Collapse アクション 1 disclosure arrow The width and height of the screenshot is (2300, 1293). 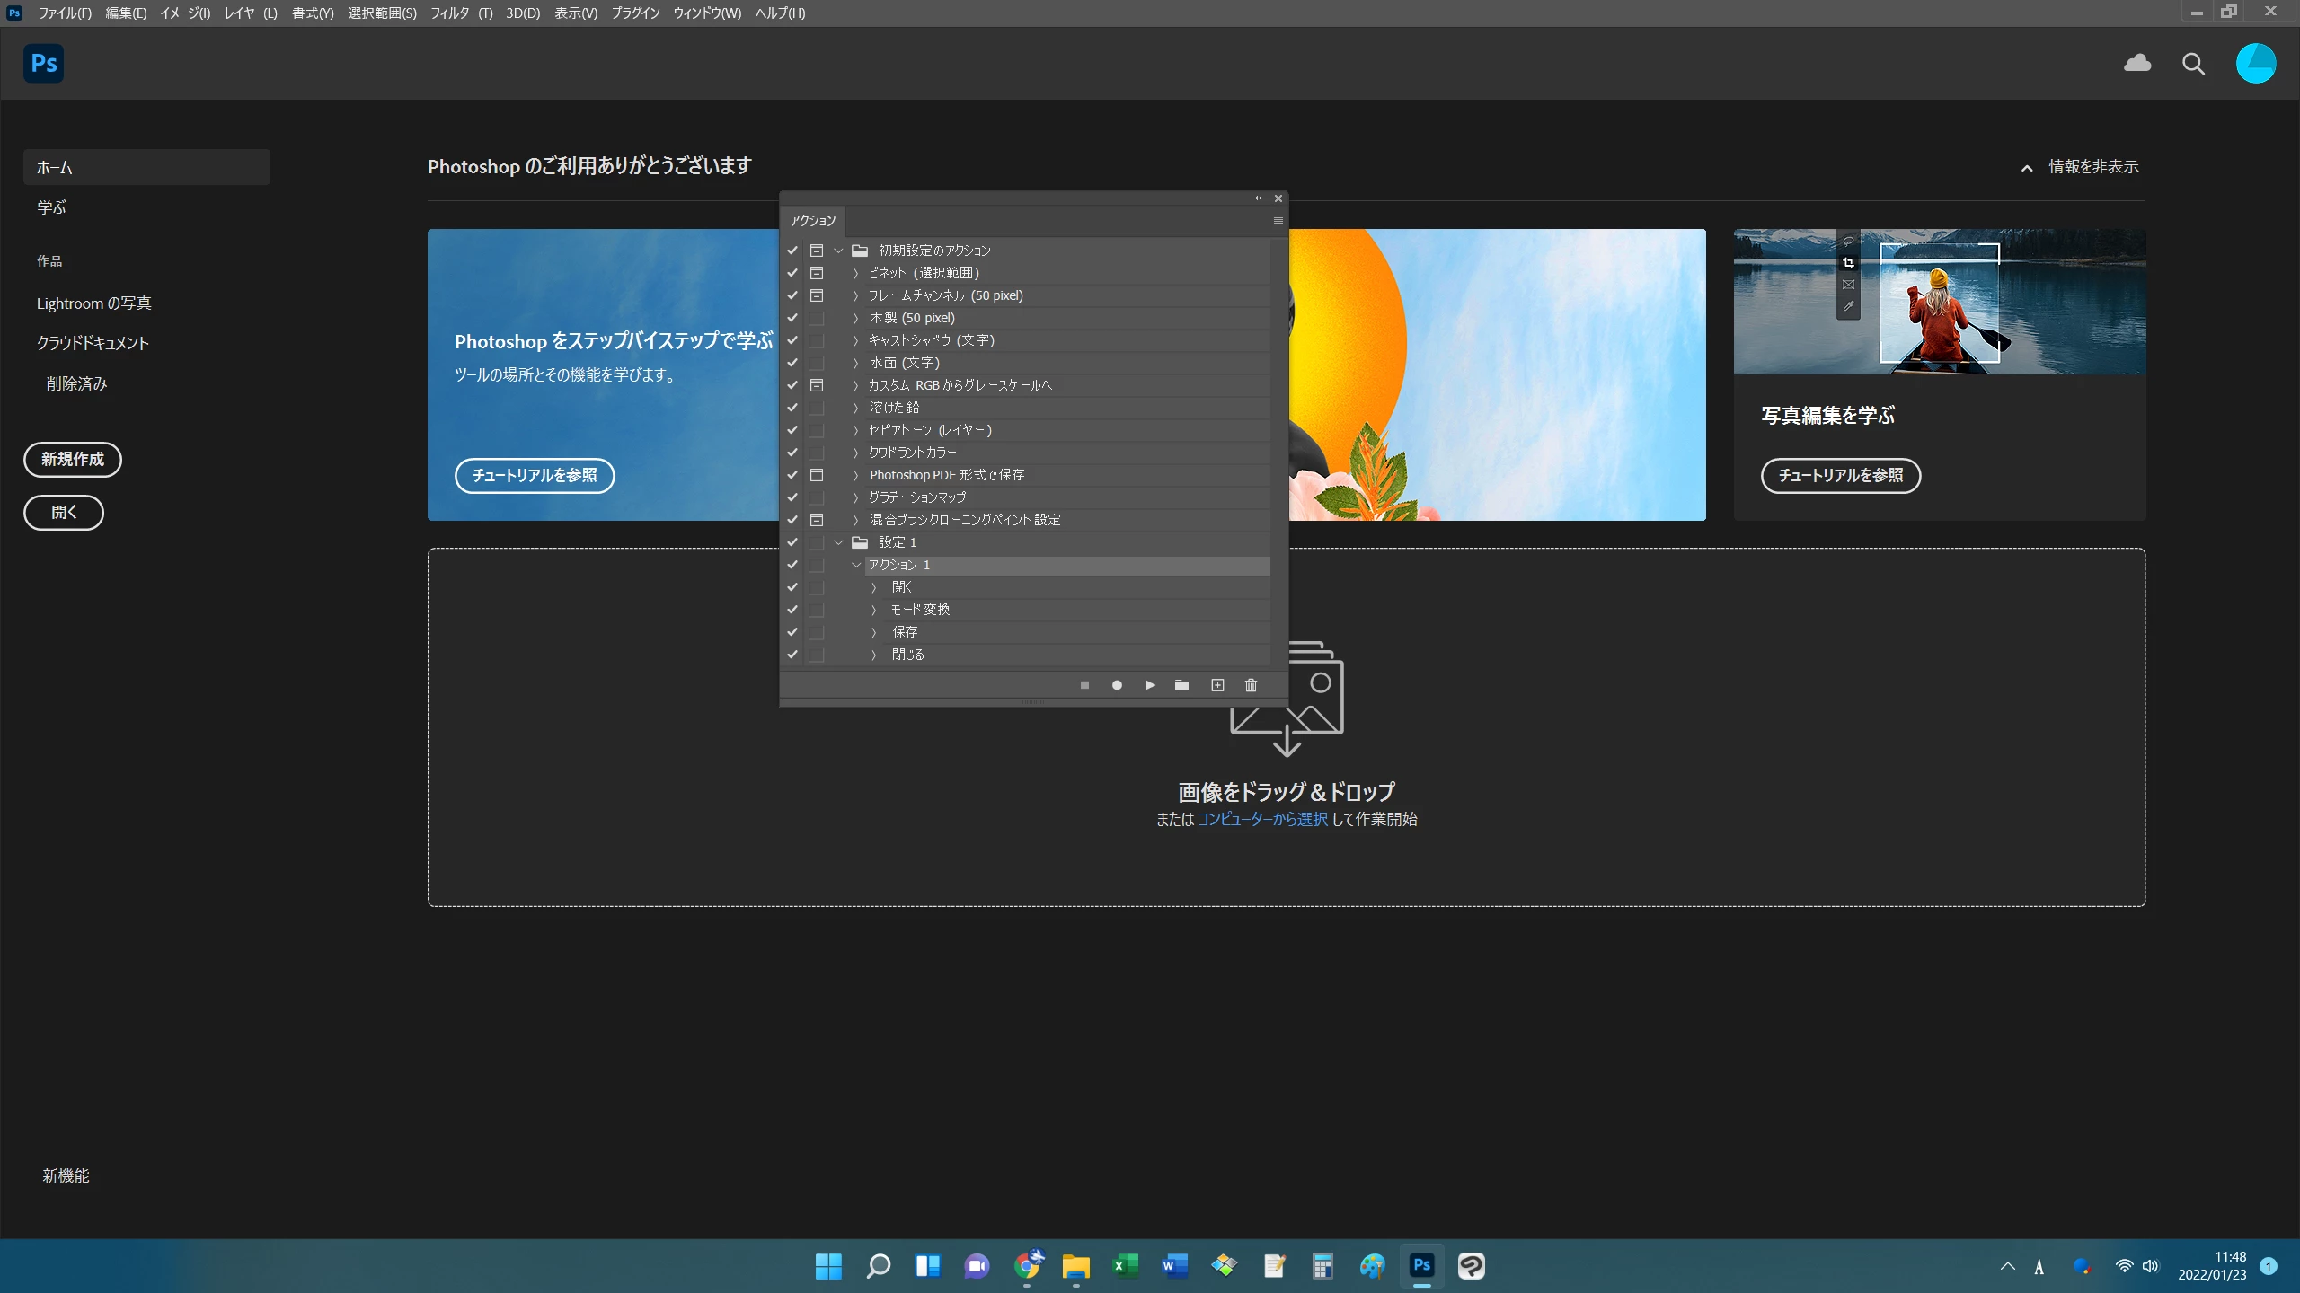pyautogui.click(x=855, y=565)
